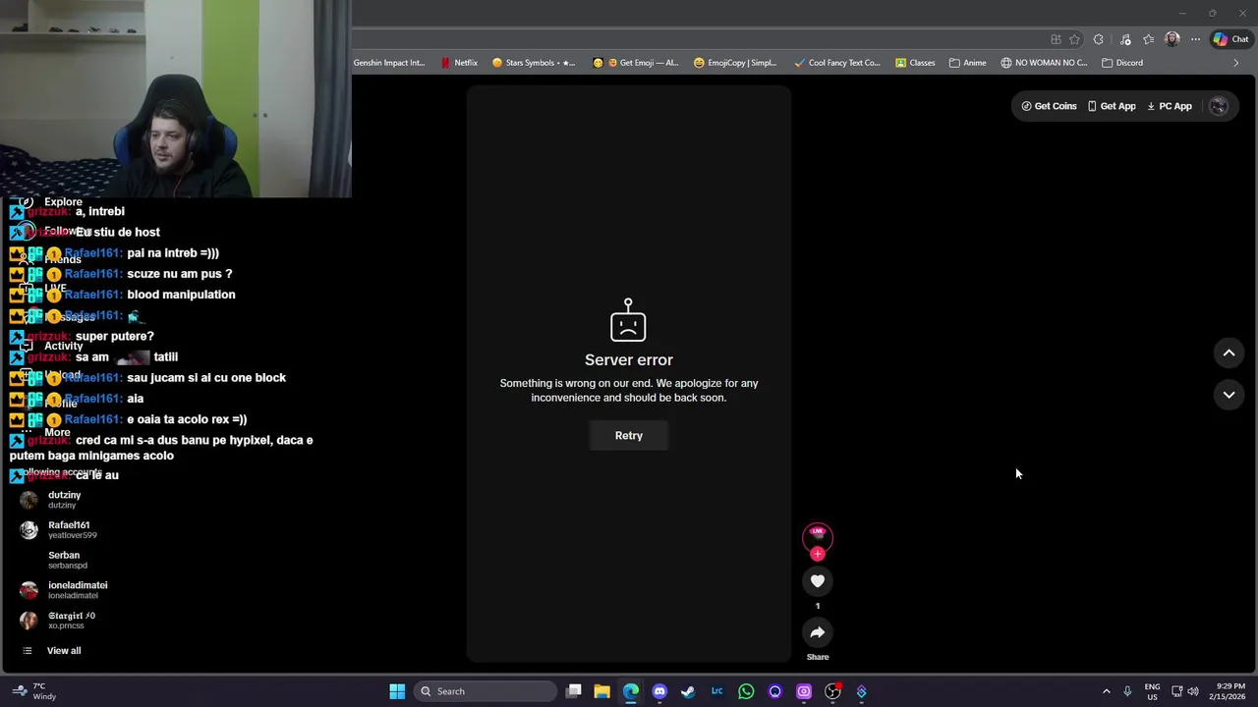Open Steam from taskbar
This screenshot has height=707, width=1258.
tap(688, 691)
